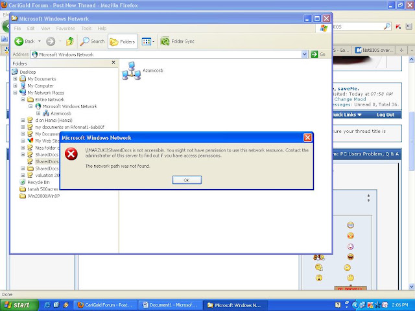The width and height of the screenshot is (415, 311).
Task: Select My Computer icon in folder tree
Action: click(x=23, y=86)
